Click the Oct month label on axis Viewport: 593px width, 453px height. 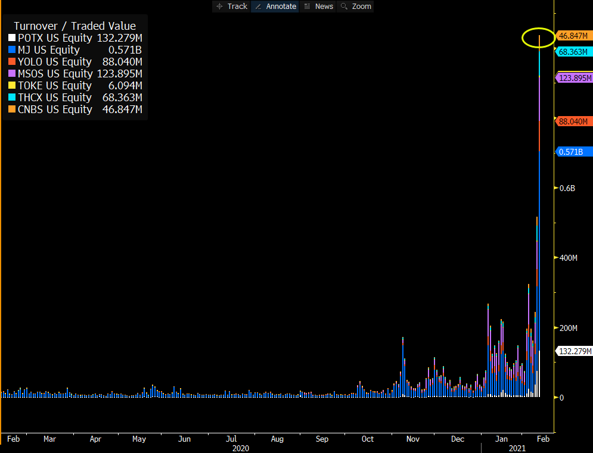(367, 439)
